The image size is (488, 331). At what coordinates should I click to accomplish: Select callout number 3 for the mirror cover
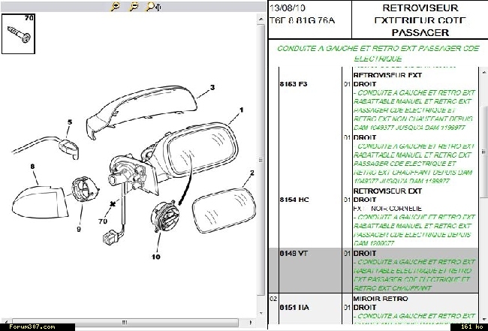(x=212, y=87)
